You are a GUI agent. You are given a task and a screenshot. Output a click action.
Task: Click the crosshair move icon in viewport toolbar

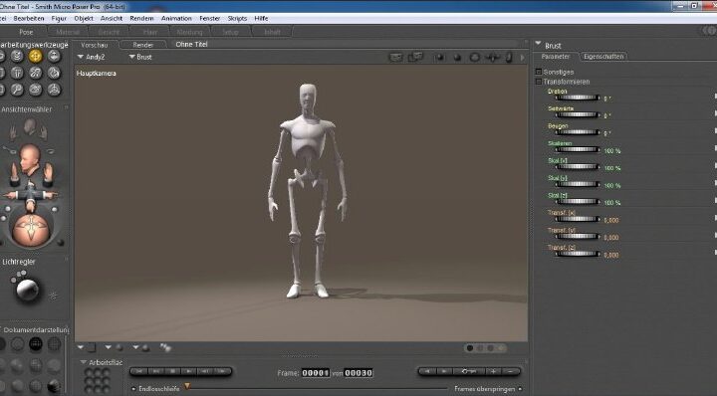[493, 58]
